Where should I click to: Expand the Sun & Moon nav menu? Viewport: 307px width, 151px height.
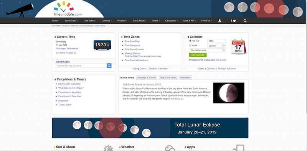[x=139, y=21]
